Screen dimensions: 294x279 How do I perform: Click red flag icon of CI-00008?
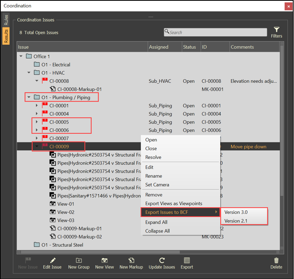(45, 80)
